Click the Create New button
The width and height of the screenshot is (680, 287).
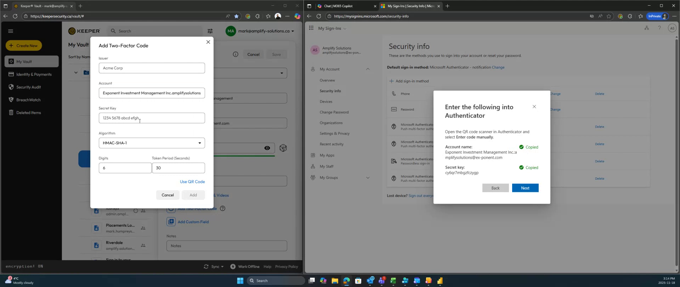tap(24, 46)
